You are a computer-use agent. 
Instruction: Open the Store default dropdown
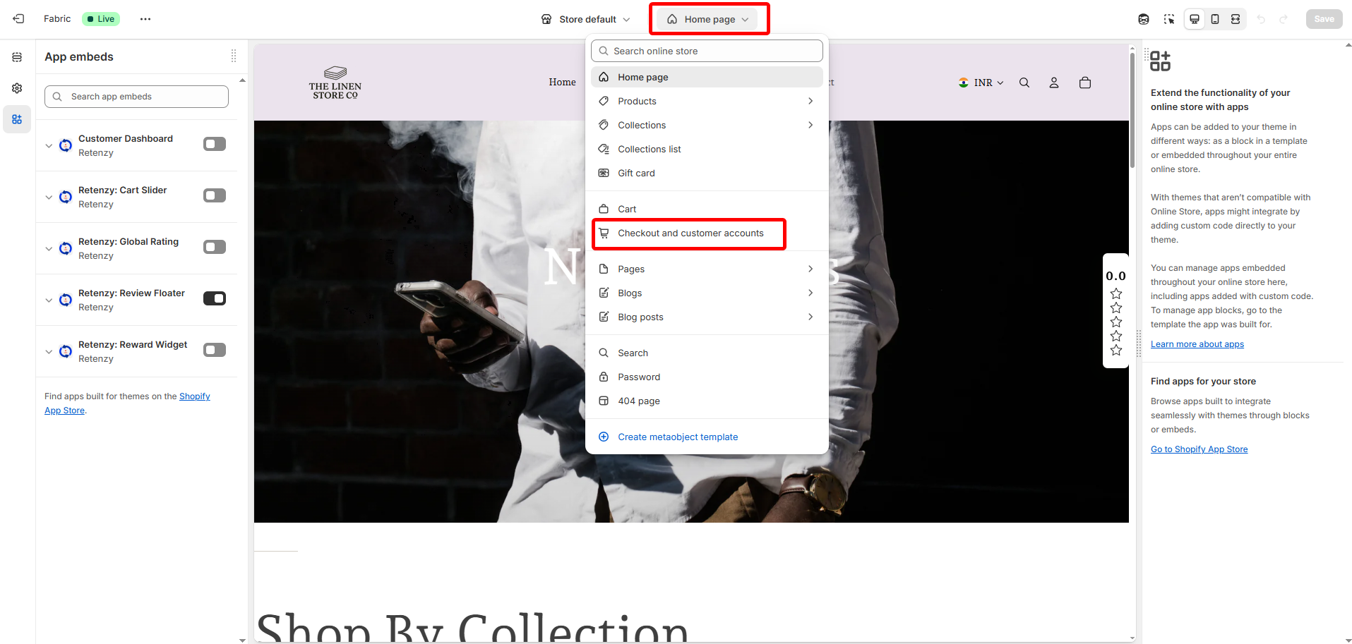(585, 19)
